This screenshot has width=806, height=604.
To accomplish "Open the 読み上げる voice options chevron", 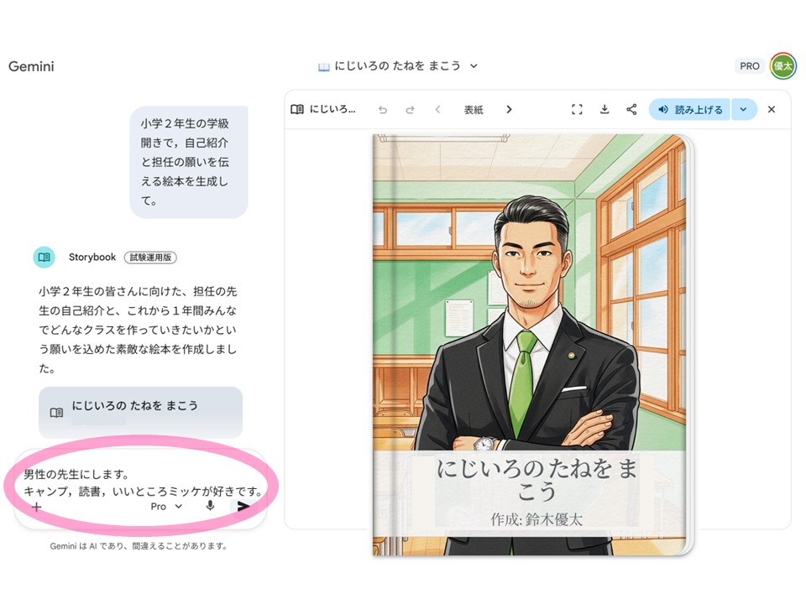I will (744, 109).
